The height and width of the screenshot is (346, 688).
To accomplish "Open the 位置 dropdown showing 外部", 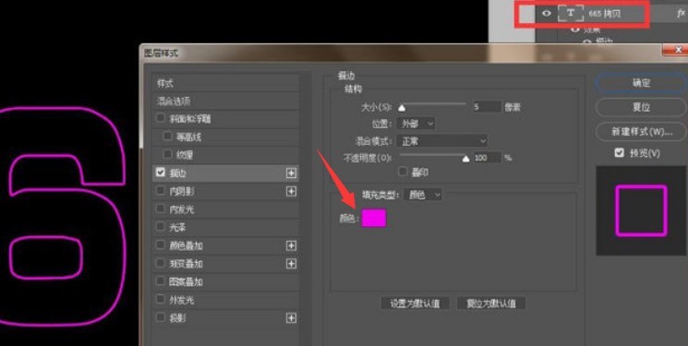I will [x=415, y=124].
